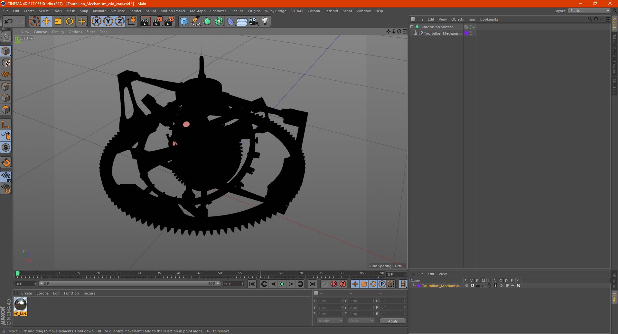
Task: Select the Move tool in top toolbar
Action: tap(46, 22)
